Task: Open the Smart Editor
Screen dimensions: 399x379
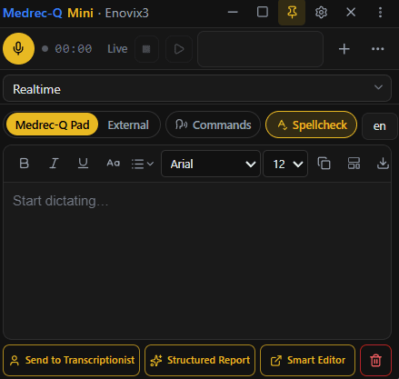Action: [x=307, y=360]
